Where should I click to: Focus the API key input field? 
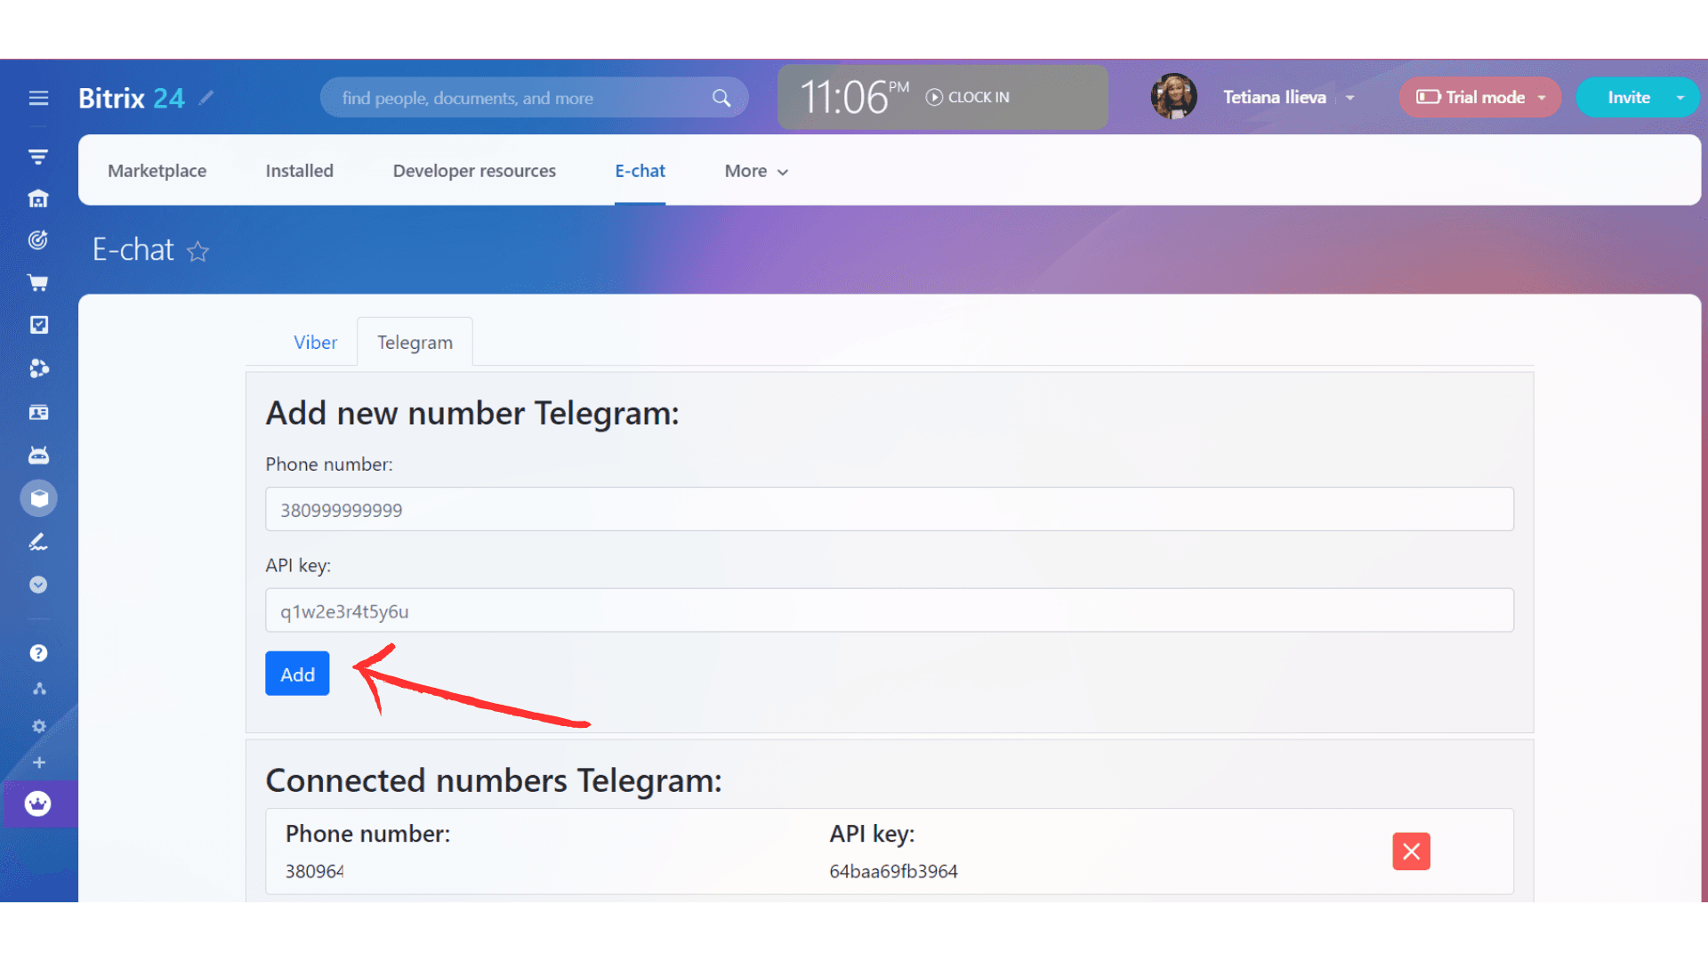click(890, 610)
